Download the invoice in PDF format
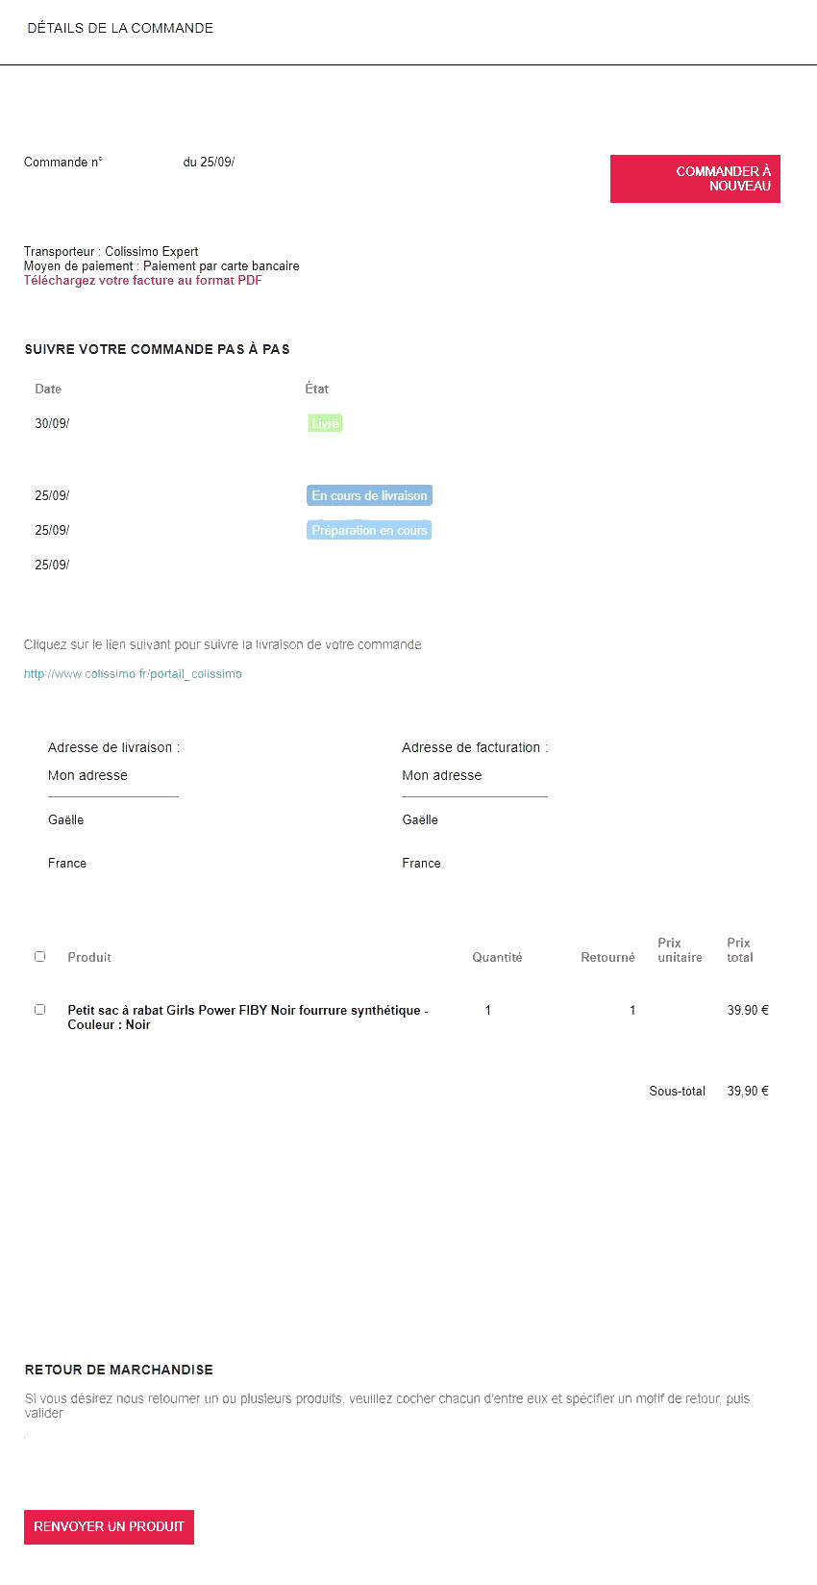Image resolution: width=817 pixels, height=1585 pixels. 142,281
